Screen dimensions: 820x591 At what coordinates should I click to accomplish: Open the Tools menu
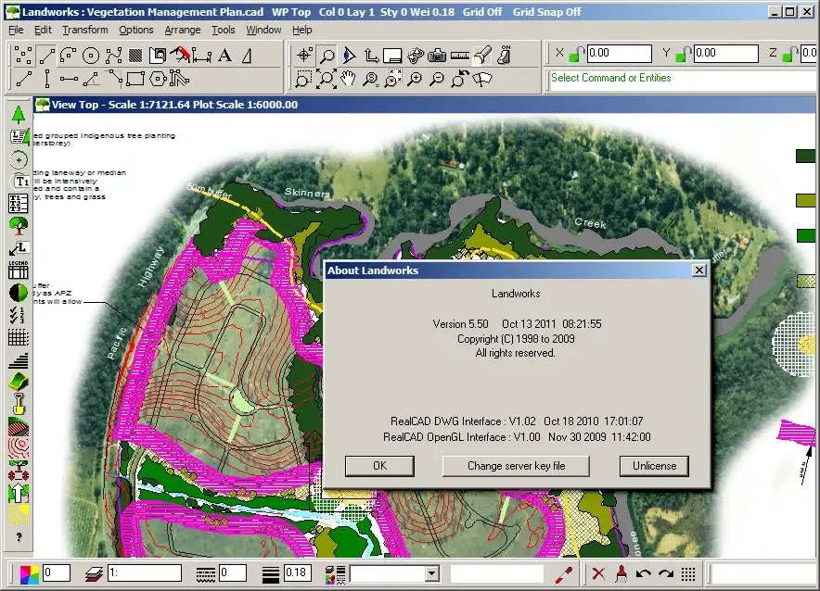pyautogui.click(x=224, y=30)
